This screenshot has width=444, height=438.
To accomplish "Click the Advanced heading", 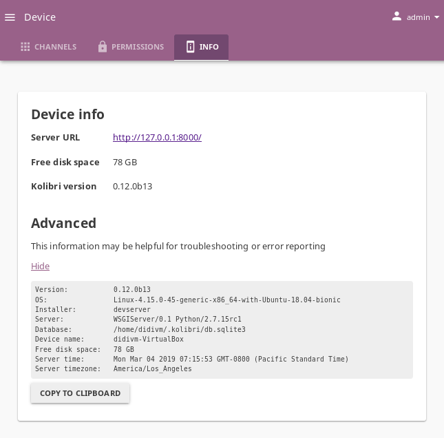I will tap(64, 223).
